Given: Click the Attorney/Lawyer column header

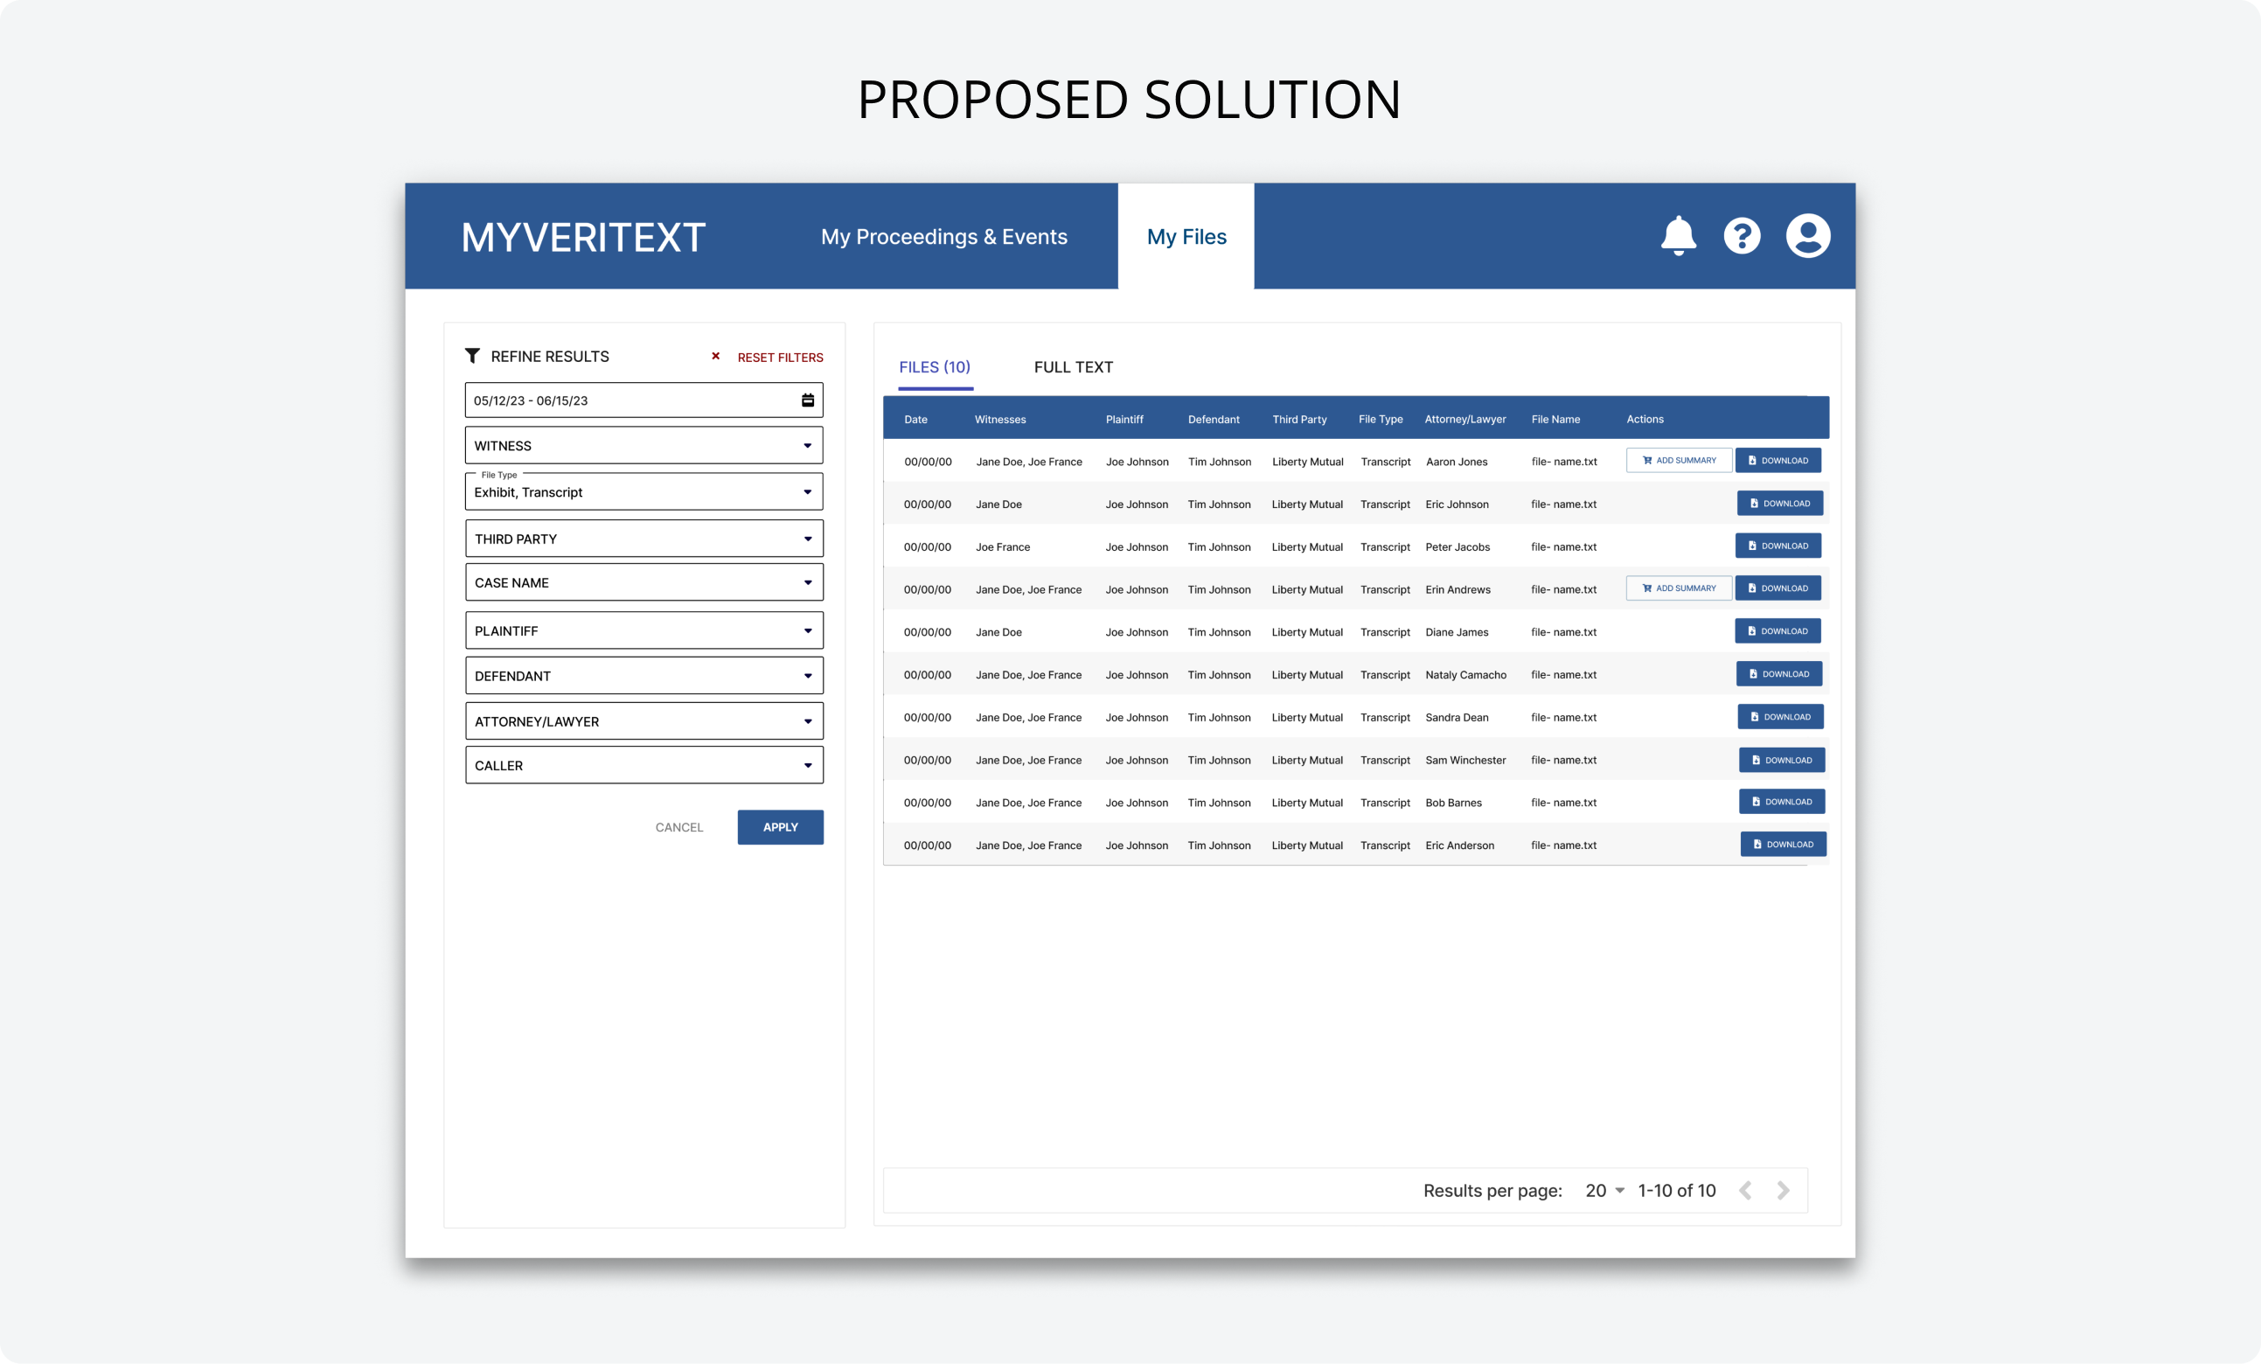Looking at the screenshot, I should [1465, 420].
